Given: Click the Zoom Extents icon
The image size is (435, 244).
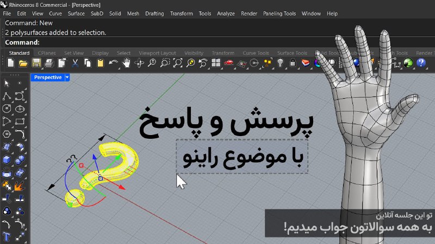Looking at the screenshot, I should (x=178, y=63).
